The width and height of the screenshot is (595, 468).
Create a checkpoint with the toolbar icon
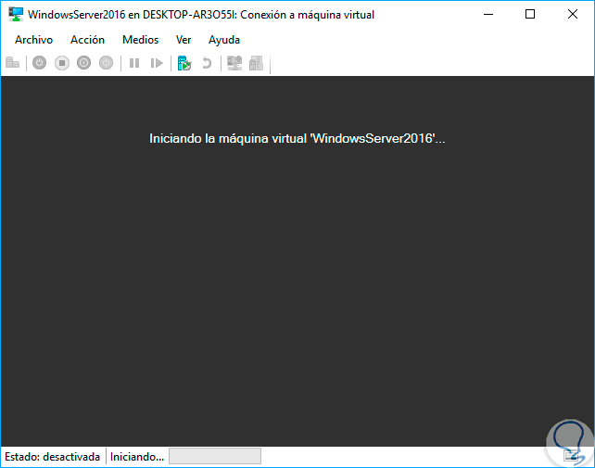pos(184,63)
